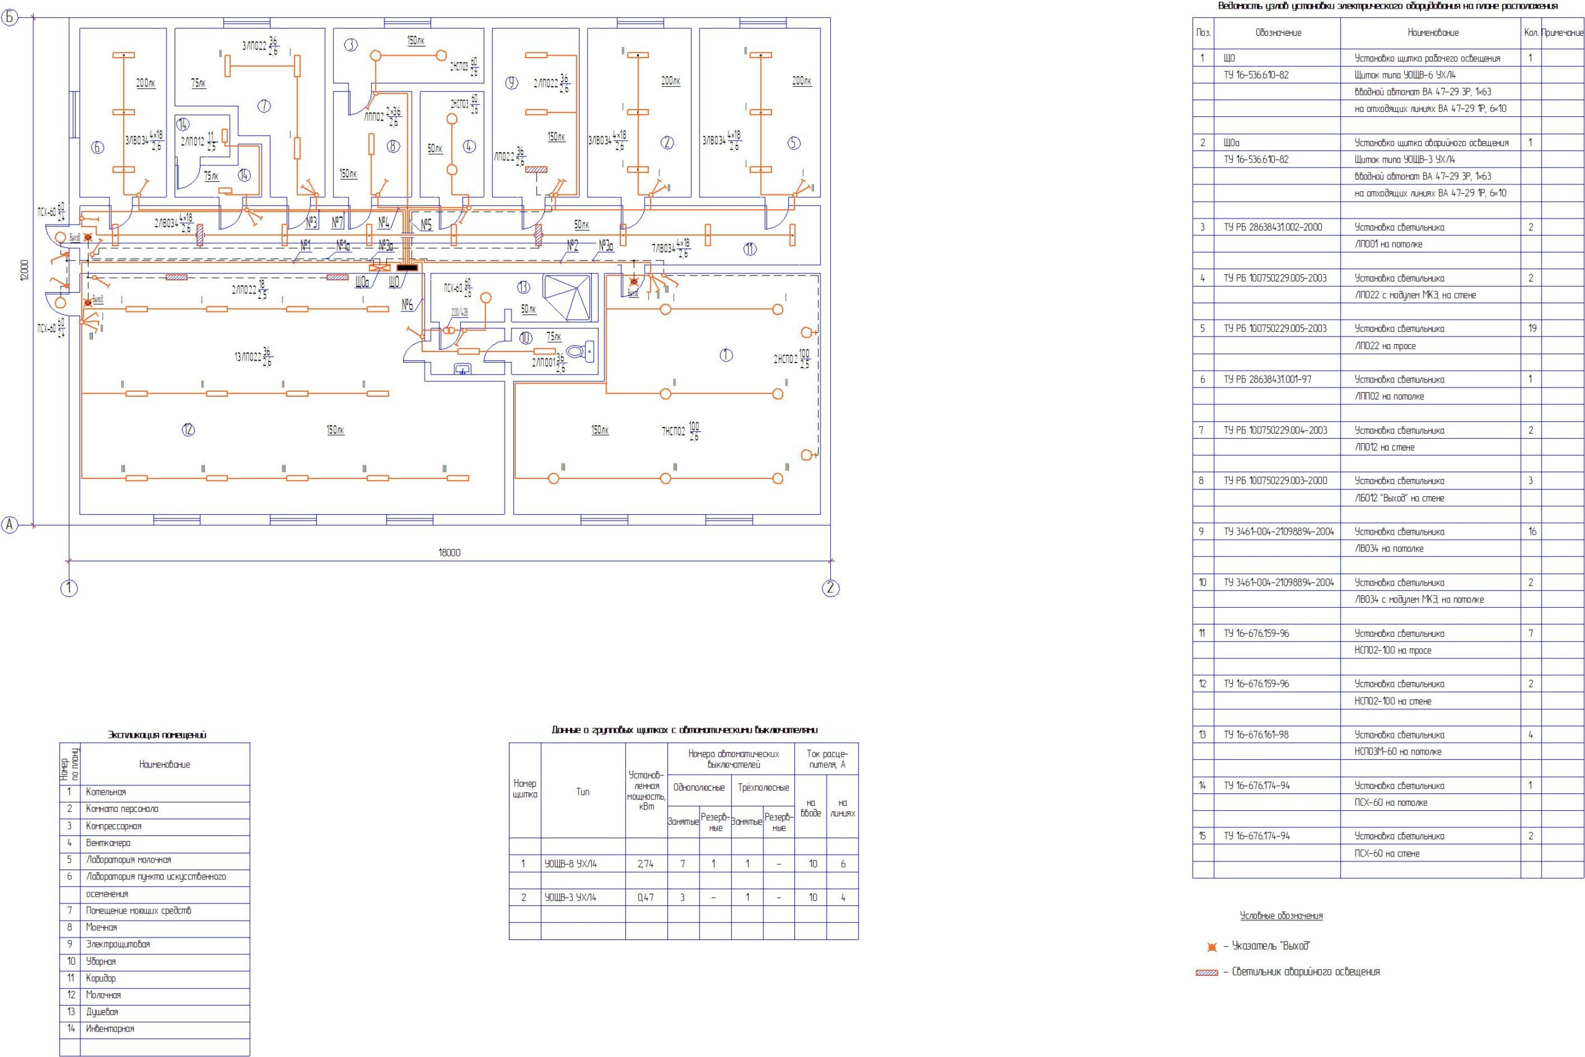Select grid axis bubble 2 below plan

click(830, 588)
